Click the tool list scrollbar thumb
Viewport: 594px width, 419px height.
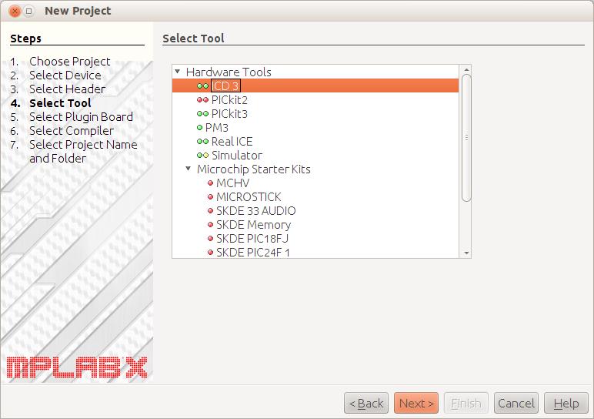coord(466,138)
